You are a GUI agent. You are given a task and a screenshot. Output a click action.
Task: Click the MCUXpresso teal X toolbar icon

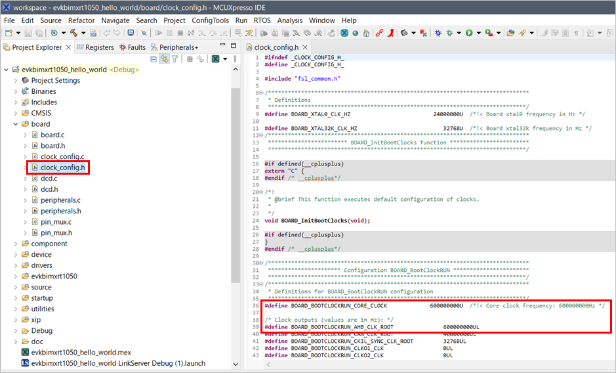[344, 33]
